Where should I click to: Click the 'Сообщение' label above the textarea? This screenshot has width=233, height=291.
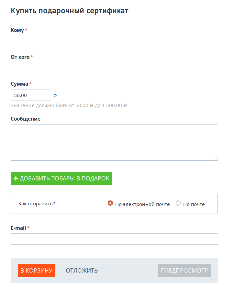(26, 119)
